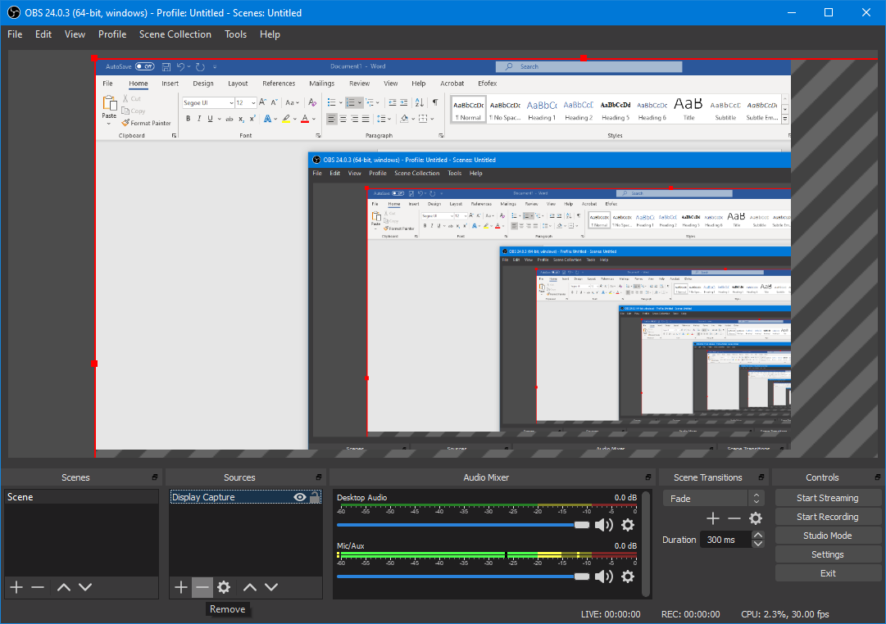Remove the selected scene using the Scenes minus icon

click(x=38, y=587)
